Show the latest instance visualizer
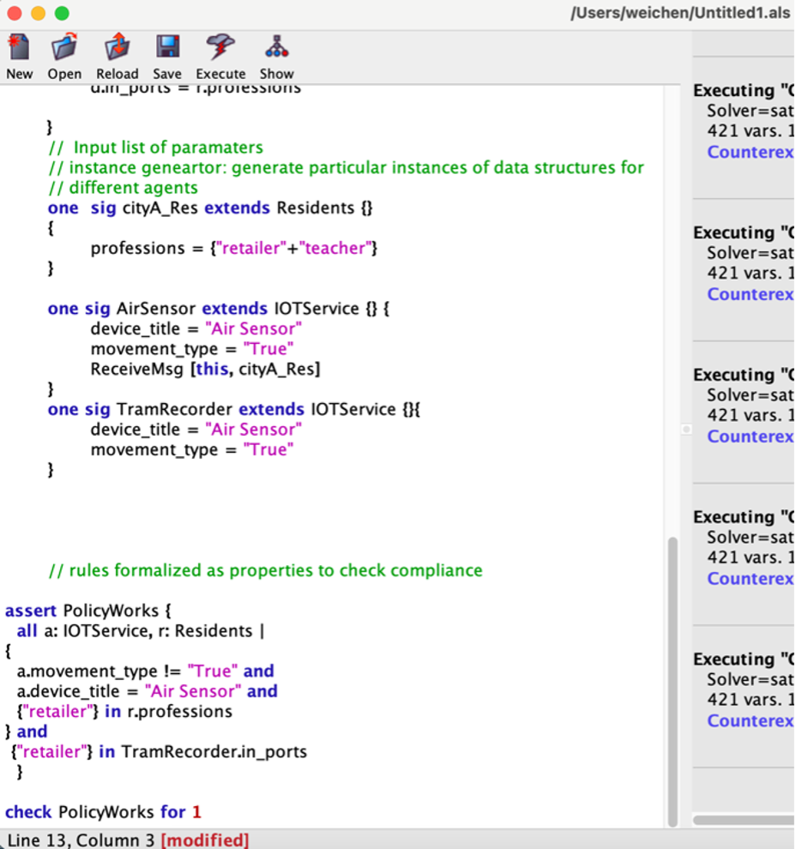Viewport: 796px width, 849px height. pyautogui.click(x=276, y=57)
